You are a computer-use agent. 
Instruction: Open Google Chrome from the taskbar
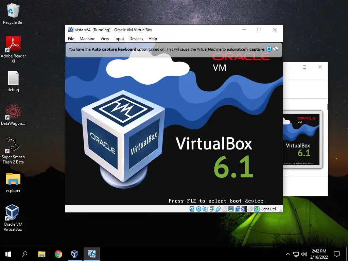[58, 254]
